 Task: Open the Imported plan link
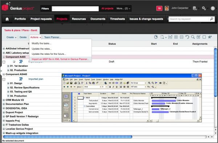[x=36, y=79]
